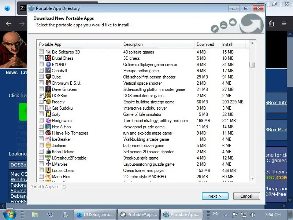Click the Golly app icon
Screen dimensions: 293x220
click(48, 114)
